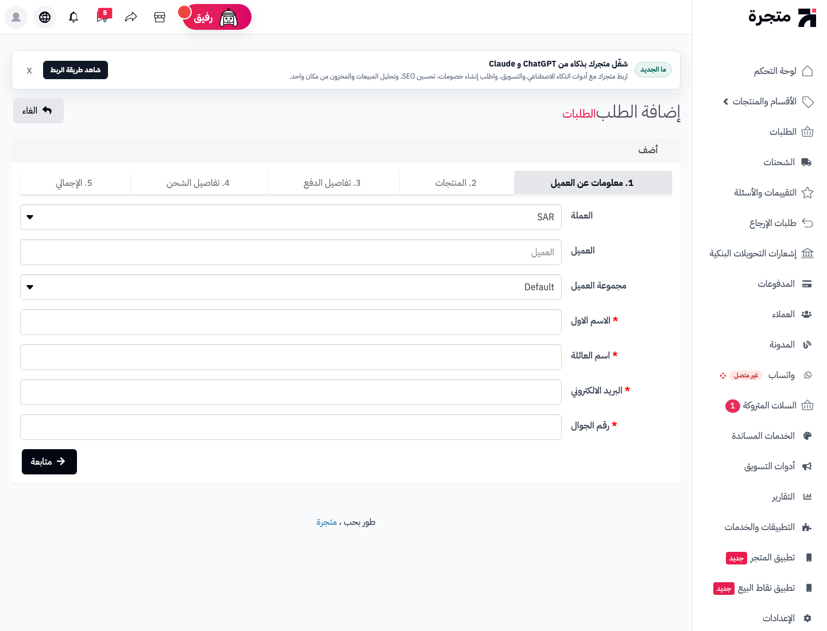Expand الأقسام والمنتجات submenu chevron
This screenshot has height=631, width=827.
[726, 102]
